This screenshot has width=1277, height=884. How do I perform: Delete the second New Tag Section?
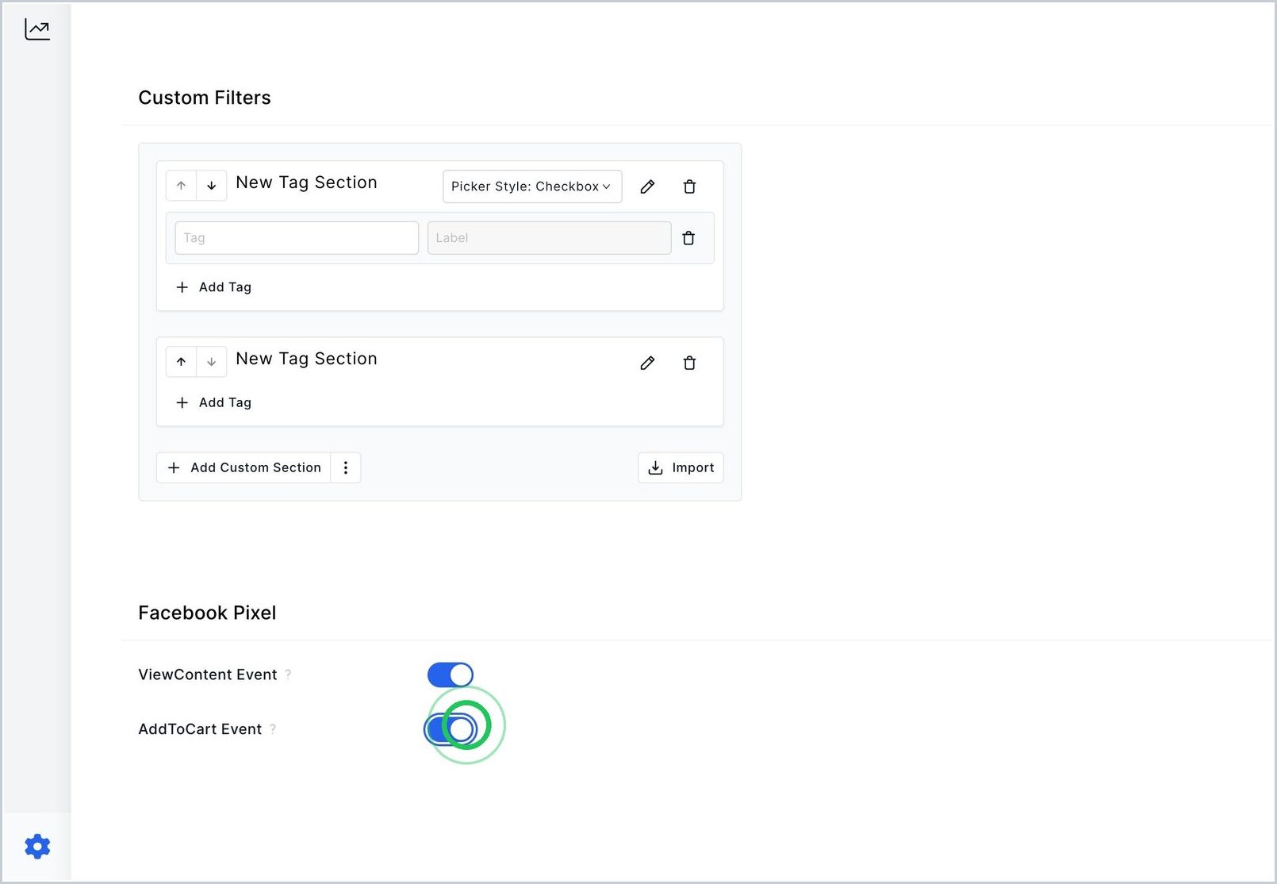689,363
